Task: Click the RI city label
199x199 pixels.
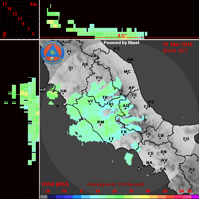Action: click(x=111, y=104)
